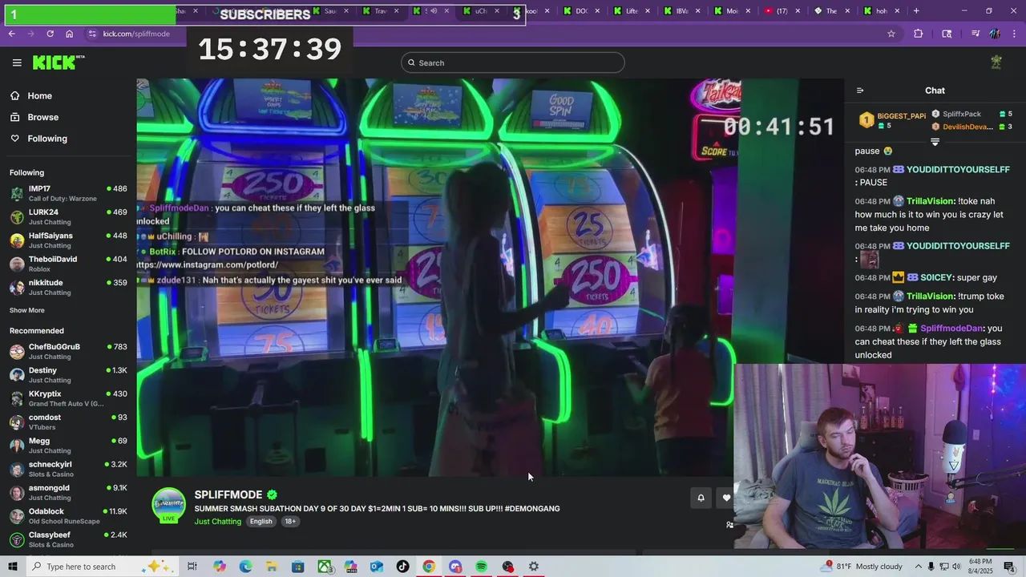Open the Chrome profile avatar
The width and height of the screenshot is (1026, 577).
(995, 34)
